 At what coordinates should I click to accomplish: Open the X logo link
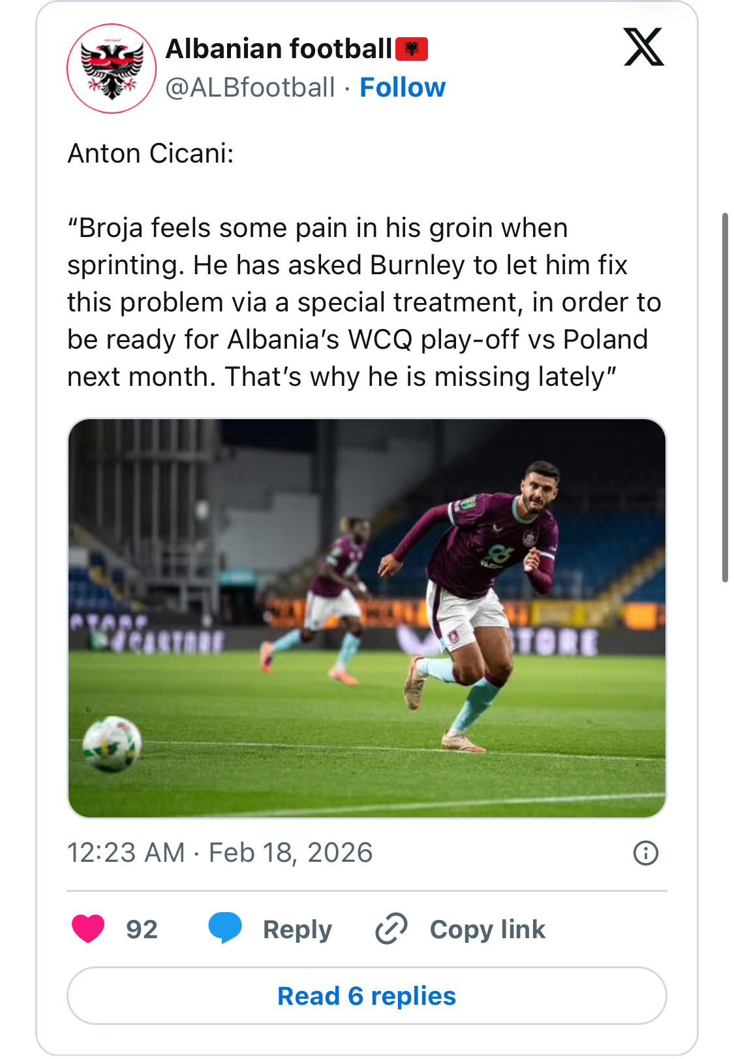tap(643, 47)
